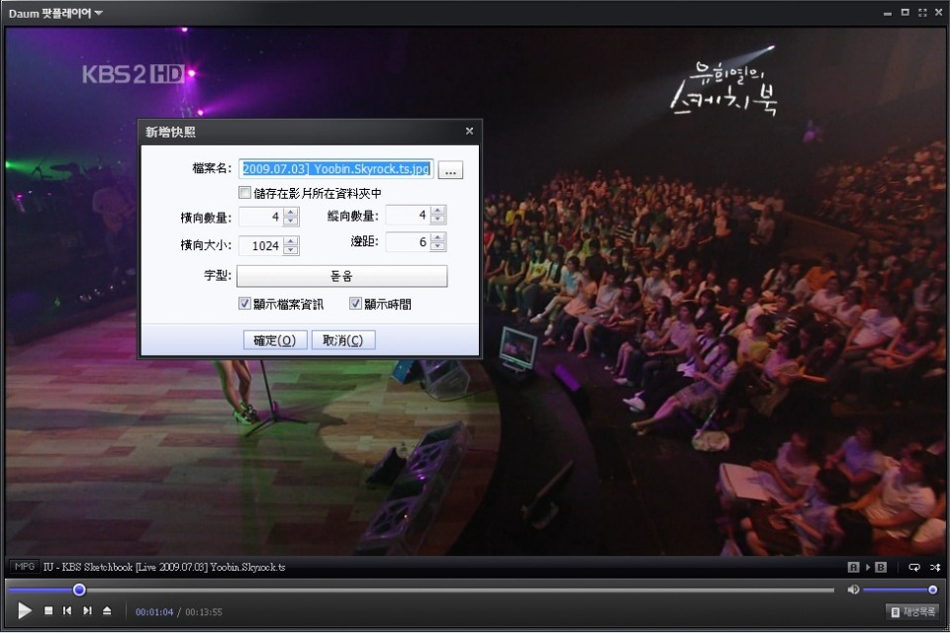Skip to the next track

click(x=87, y=610)
